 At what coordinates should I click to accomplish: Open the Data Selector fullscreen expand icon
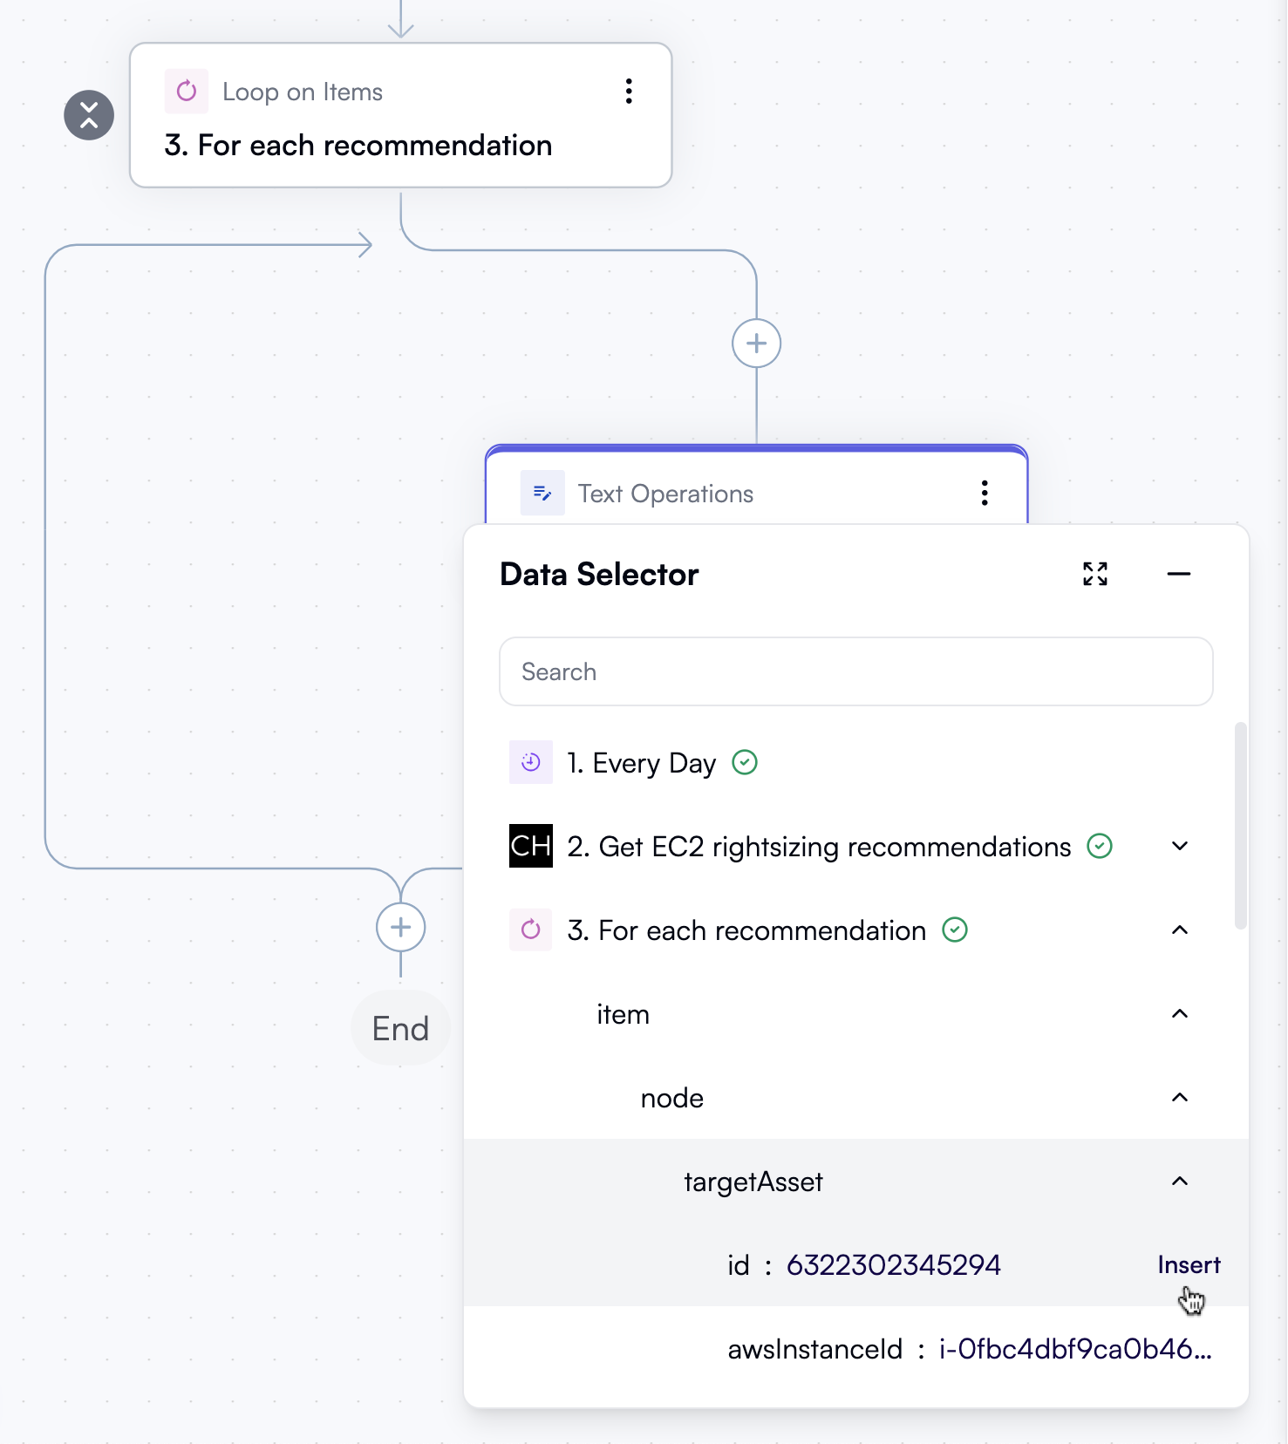(1095, 574)
